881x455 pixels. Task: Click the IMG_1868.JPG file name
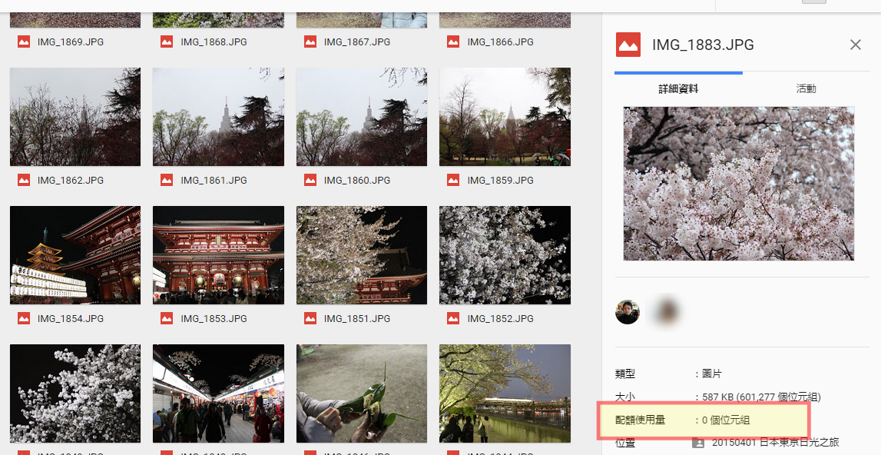[x=214, y=42]
